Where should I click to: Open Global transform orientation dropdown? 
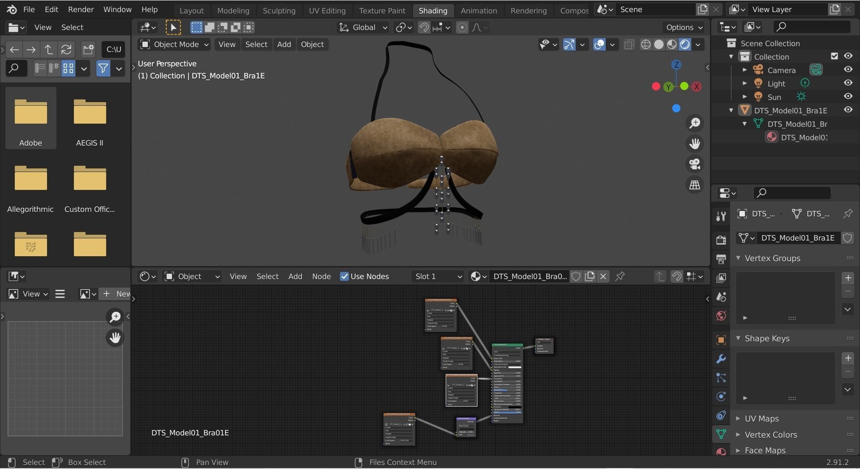pos(363,27)
